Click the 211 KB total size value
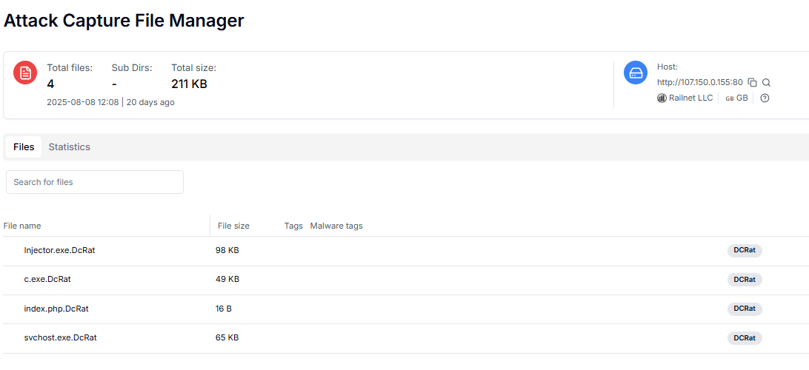Viewport: 809px width, 370px height. coord(190,84)
